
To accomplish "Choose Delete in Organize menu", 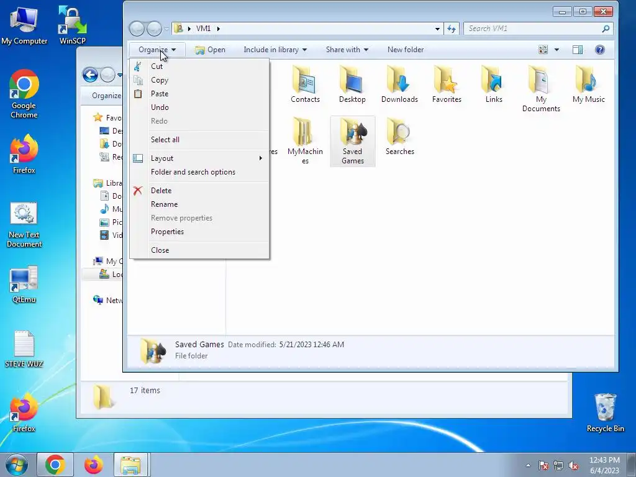I will 199,191.
